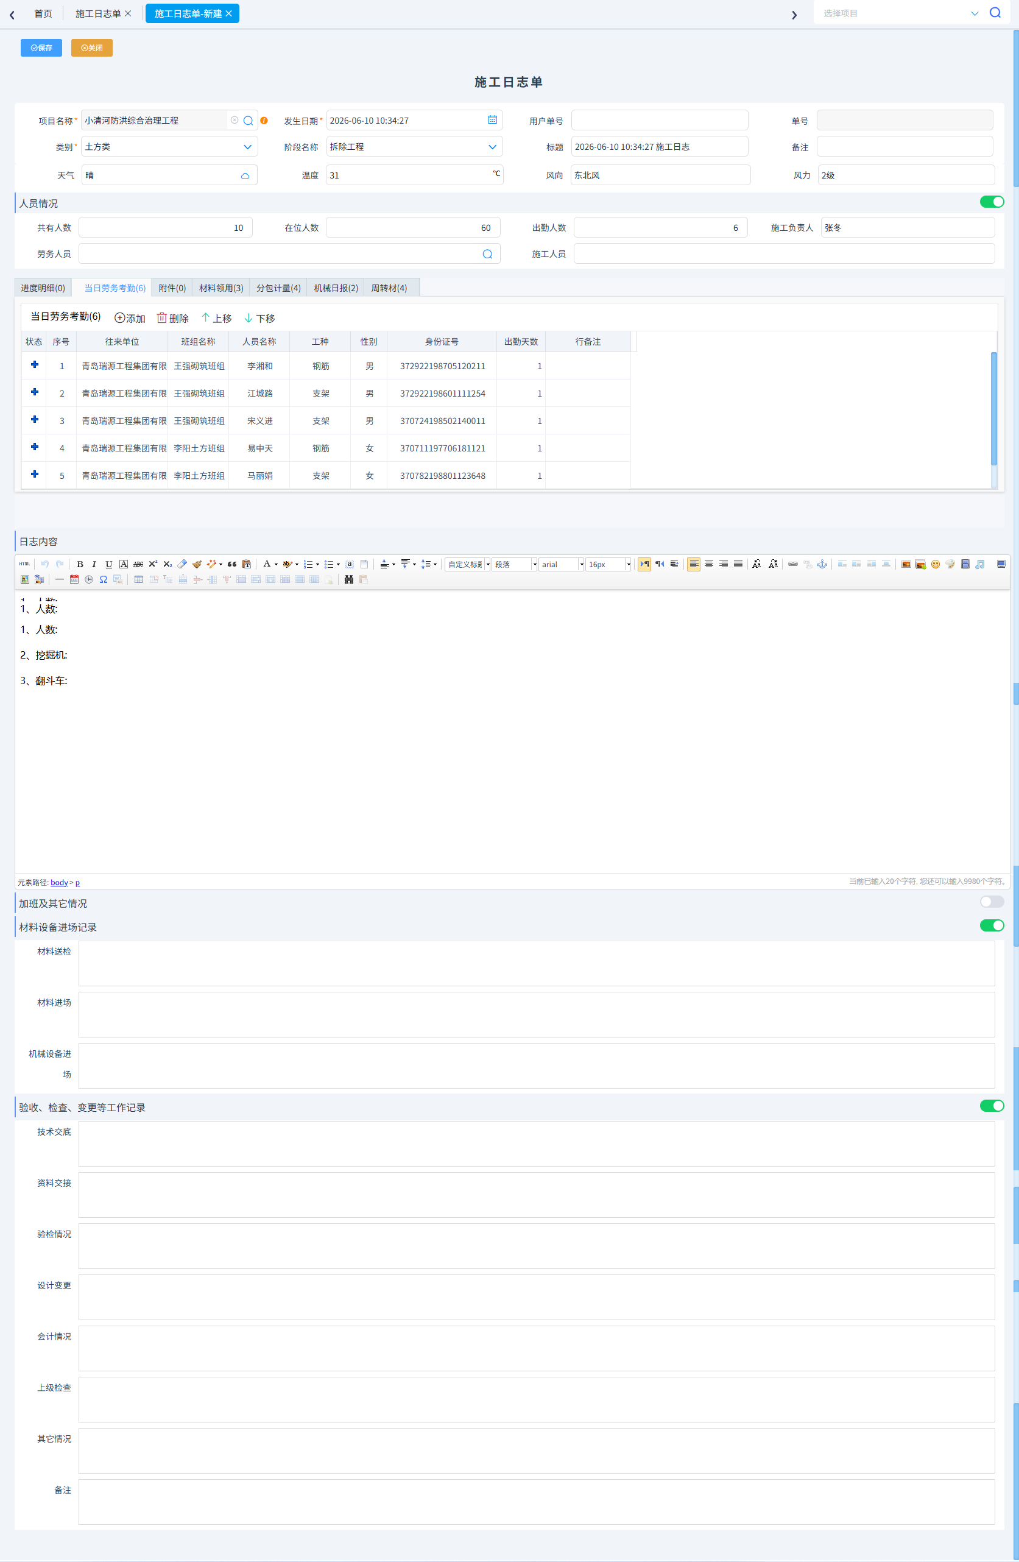Viewport: 1019px width, 1562px height.
Task: Open find and replace binoculars icon
Action: pos(349,579)
